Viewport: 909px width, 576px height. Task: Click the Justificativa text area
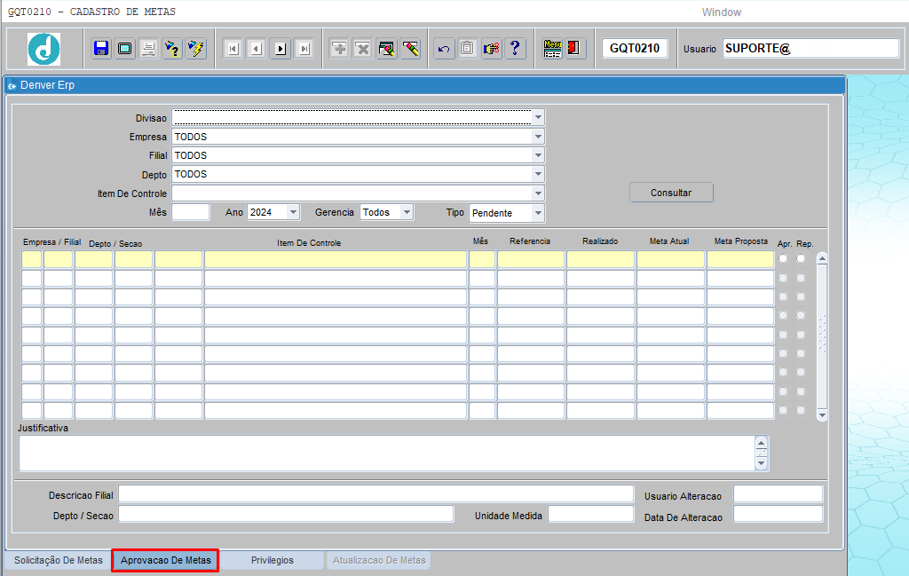(387, 454)
